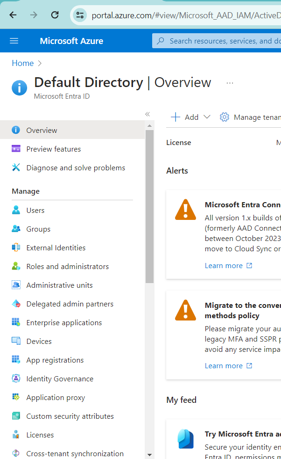The image size is (281, 459).
Task: Click the Enterprise applications icon
Action: [16, 322]
